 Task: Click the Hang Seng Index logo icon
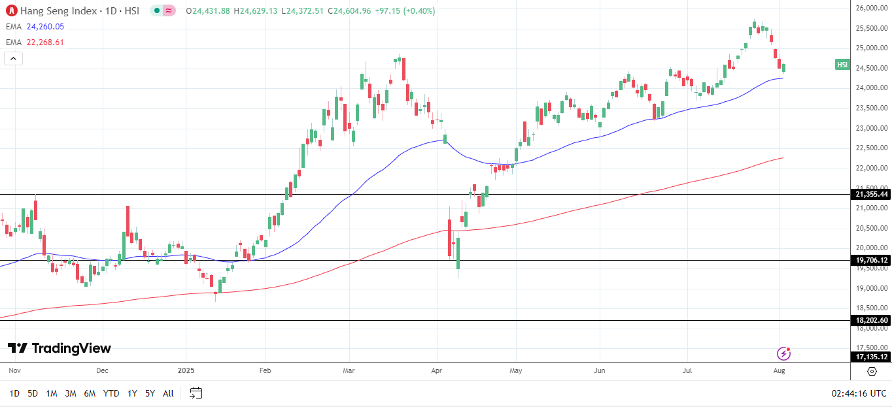[x=11, y=11]
